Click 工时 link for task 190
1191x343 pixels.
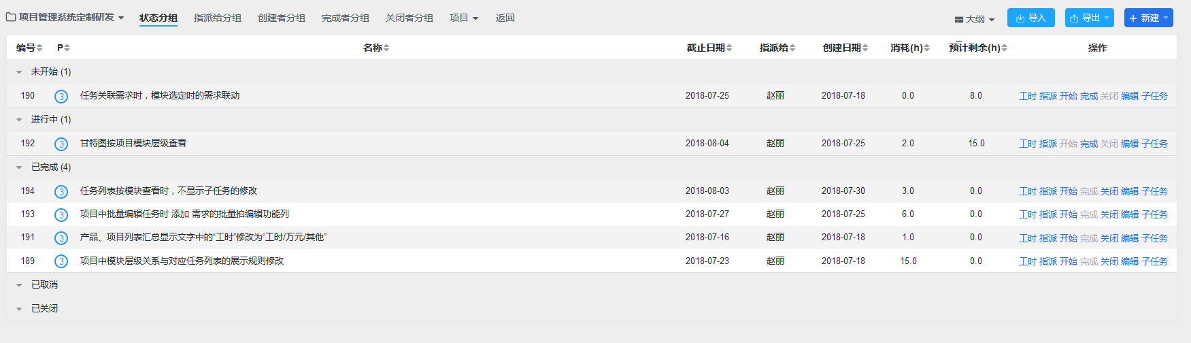click(1028, 96)
